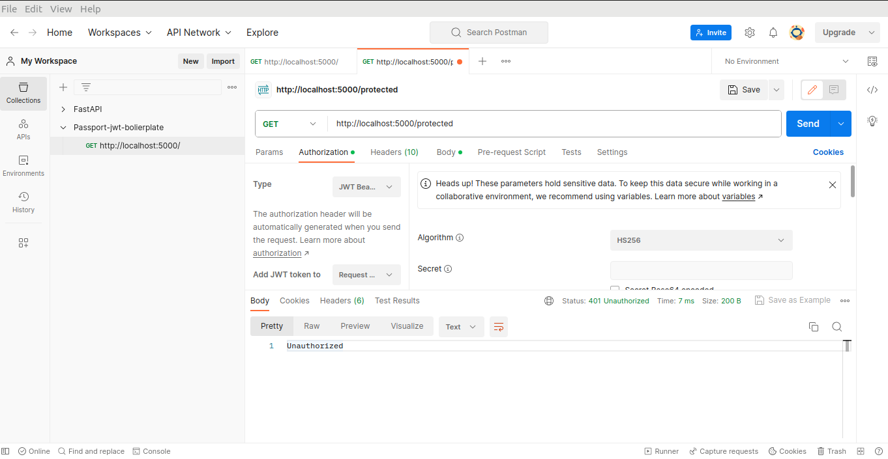Open the code snippet panel
This screenshot has height=459, width=888.
point(872,90)
